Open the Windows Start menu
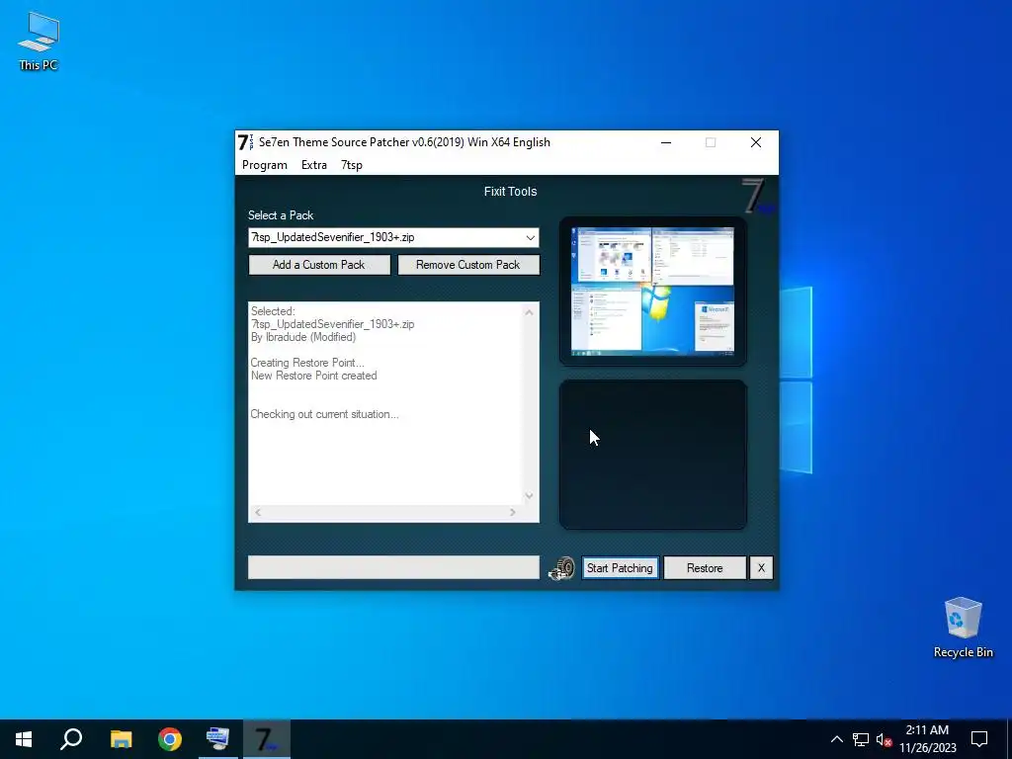The width and height of the screenshot is (1012, 759). point(24,739)
